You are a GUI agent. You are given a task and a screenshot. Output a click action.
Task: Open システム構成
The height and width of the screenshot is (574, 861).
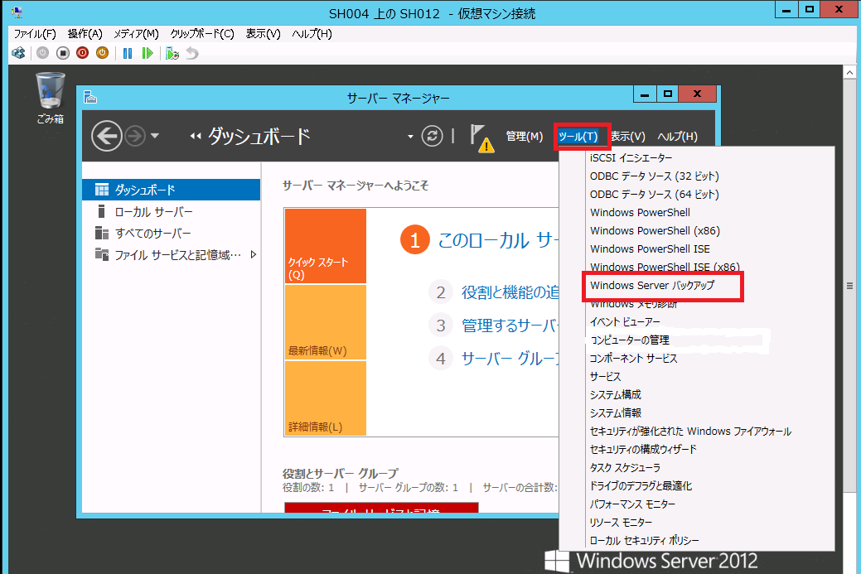[x=615, y=394]
